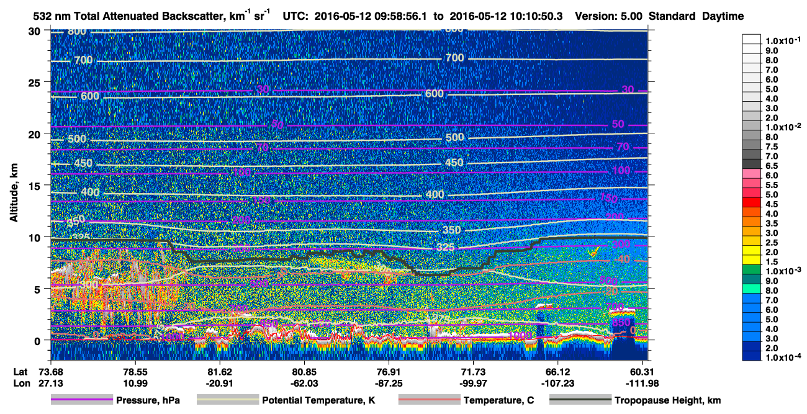Click the dark Tropopause Height legend line sample
This screenshot has height=414, width=807.
coord(580,400)
